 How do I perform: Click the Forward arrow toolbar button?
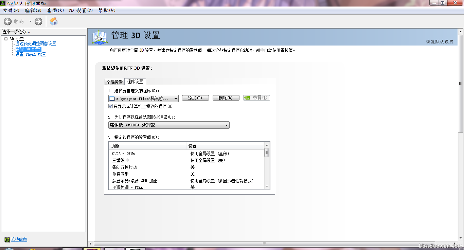tap(38, 21)
